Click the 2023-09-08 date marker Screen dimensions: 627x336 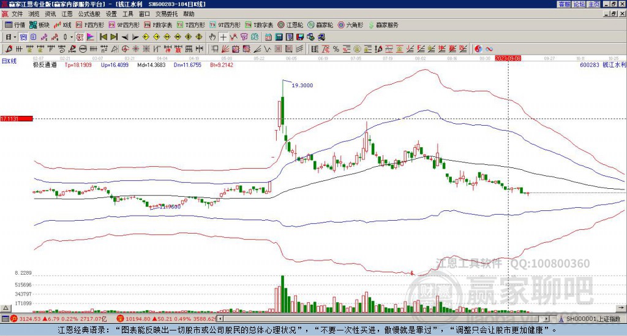click(x=508, y=58)
